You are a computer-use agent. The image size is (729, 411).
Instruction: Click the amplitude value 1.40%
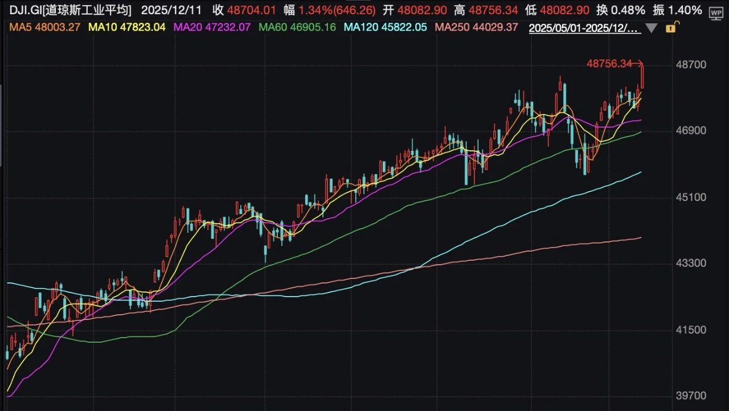click(x=685, y=10)
